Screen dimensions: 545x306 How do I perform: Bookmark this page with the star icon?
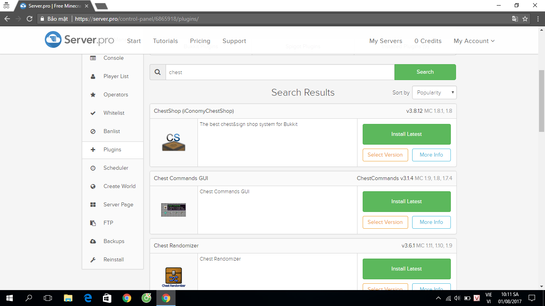525,19
